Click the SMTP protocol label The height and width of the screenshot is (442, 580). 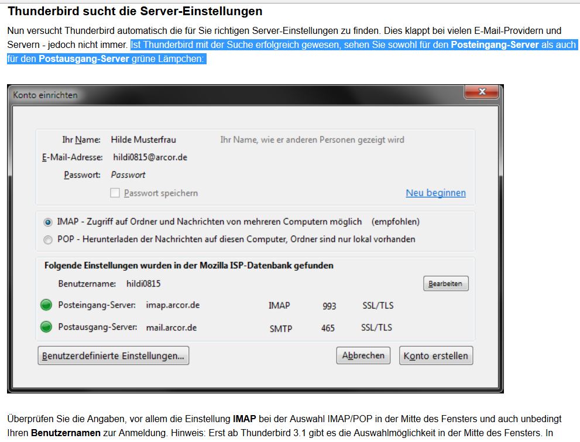tap(281, 329)
